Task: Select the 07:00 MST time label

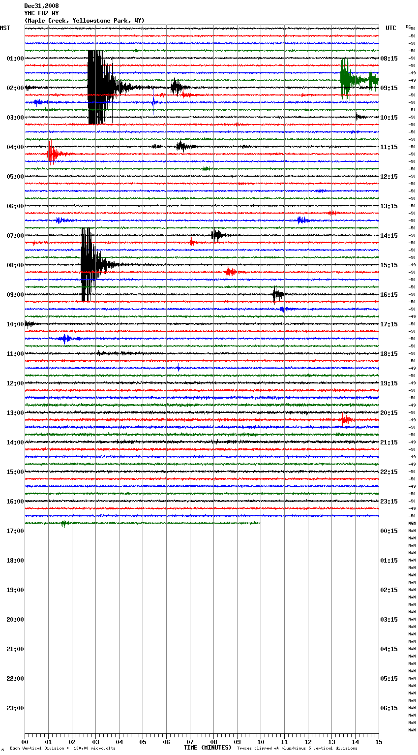Action: (x=15, y=236)
